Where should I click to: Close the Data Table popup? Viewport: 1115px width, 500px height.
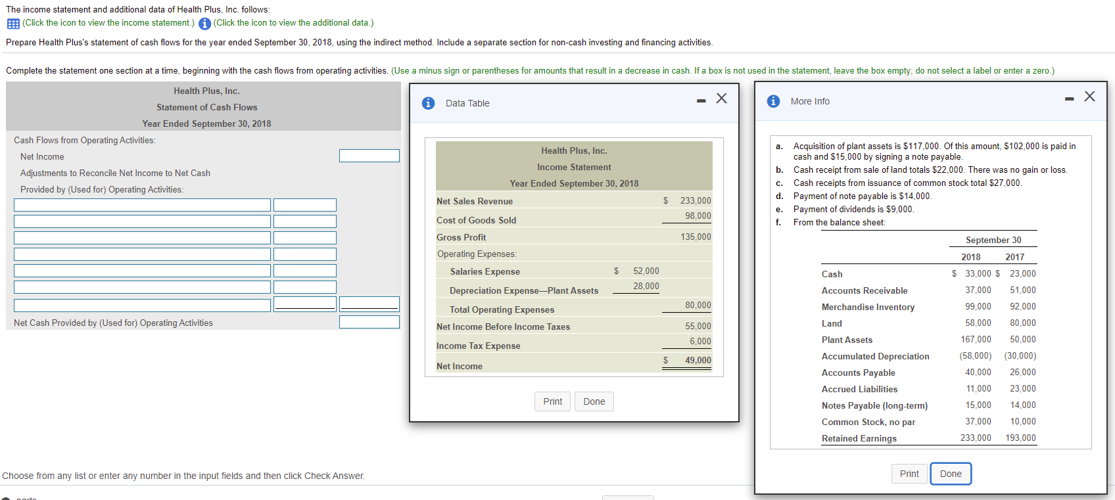721,99
